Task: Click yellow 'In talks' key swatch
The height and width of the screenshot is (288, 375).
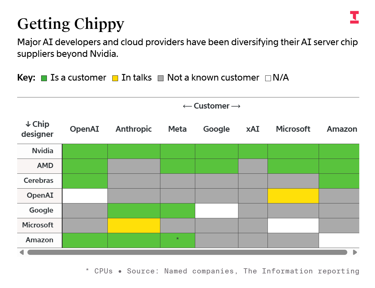Action: coord(115,78)
